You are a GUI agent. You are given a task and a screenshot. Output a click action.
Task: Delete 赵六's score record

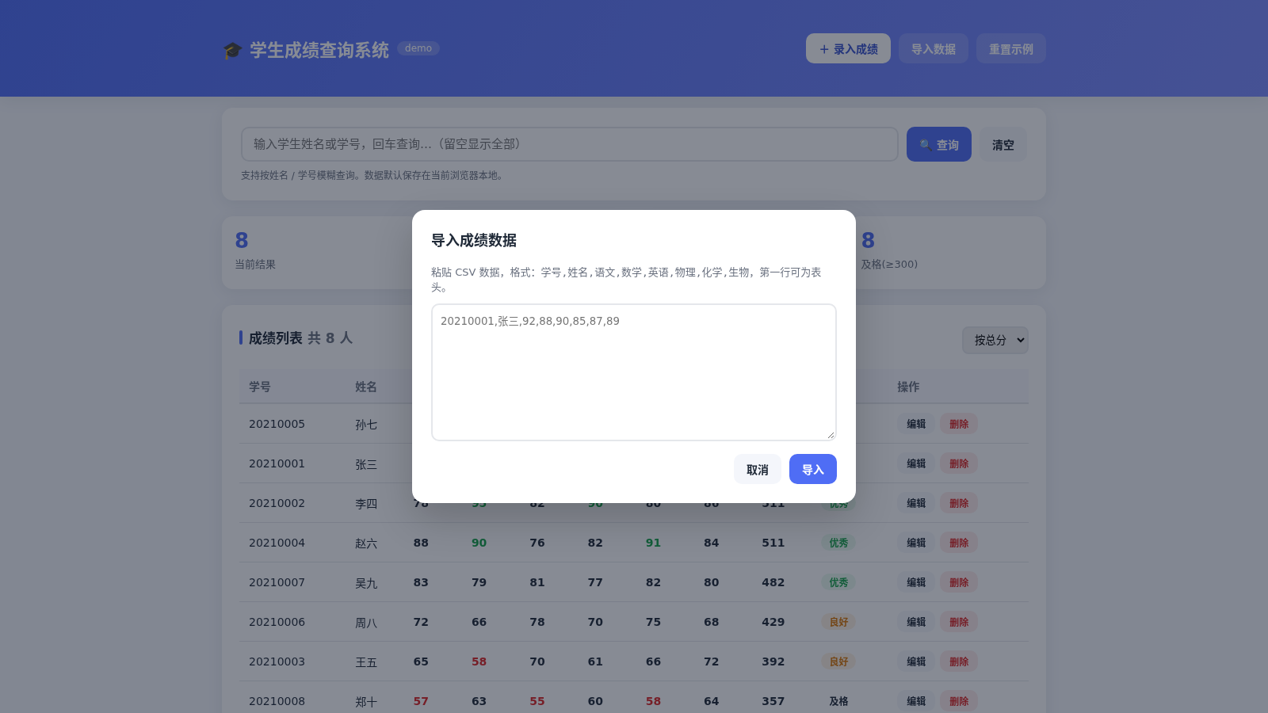click(959, 543)
